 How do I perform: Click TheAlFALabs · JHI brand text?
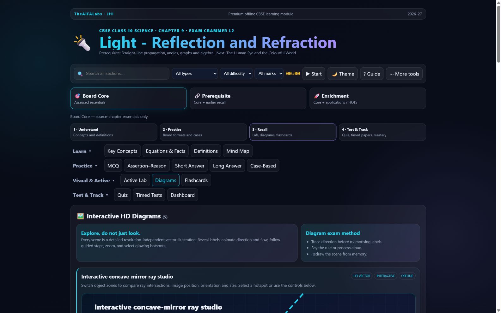tap(94, 14)
